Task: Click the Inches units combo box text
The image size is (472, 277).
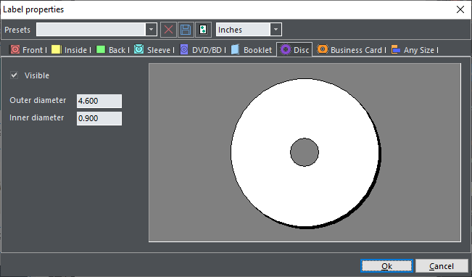Action: click(230, 30)
